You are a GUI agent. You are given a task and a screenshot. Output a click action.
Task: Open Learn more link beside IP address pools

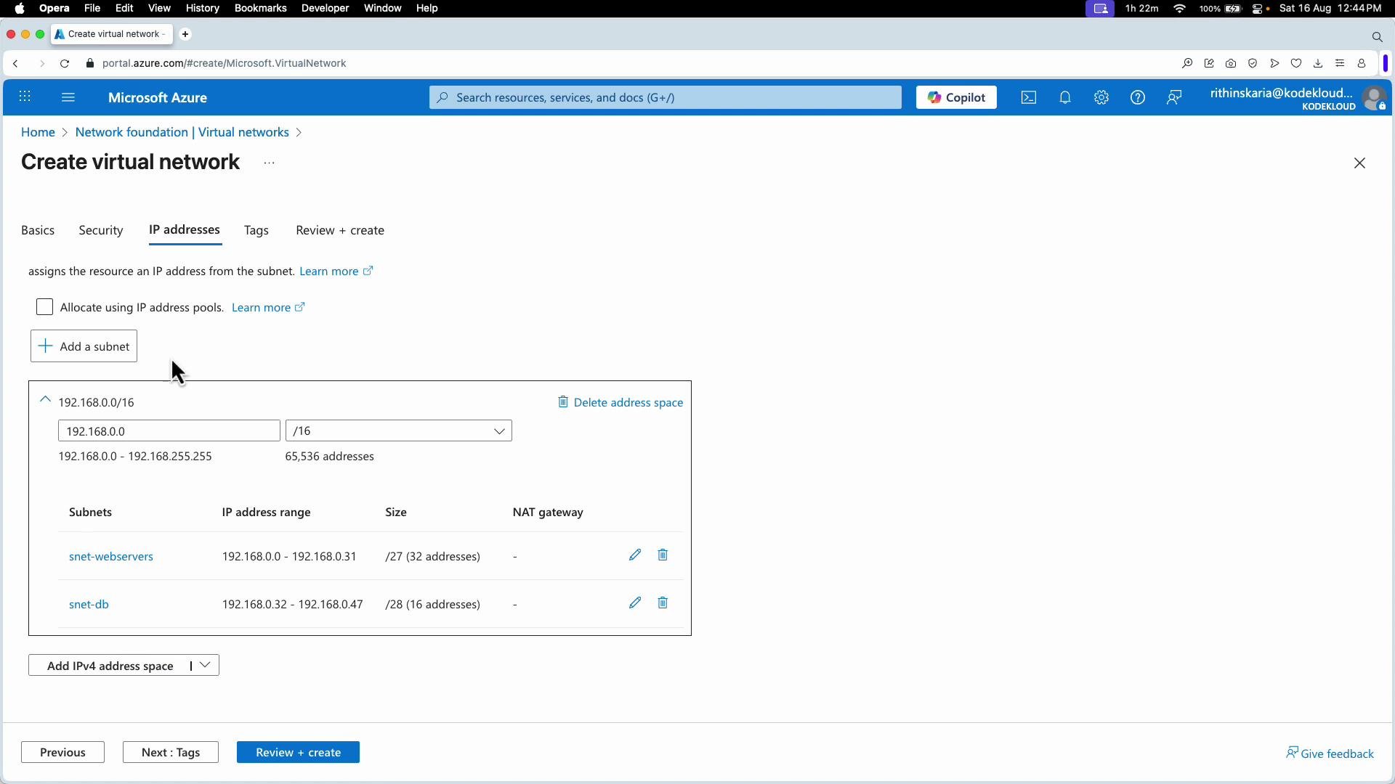tap(268, 307)
